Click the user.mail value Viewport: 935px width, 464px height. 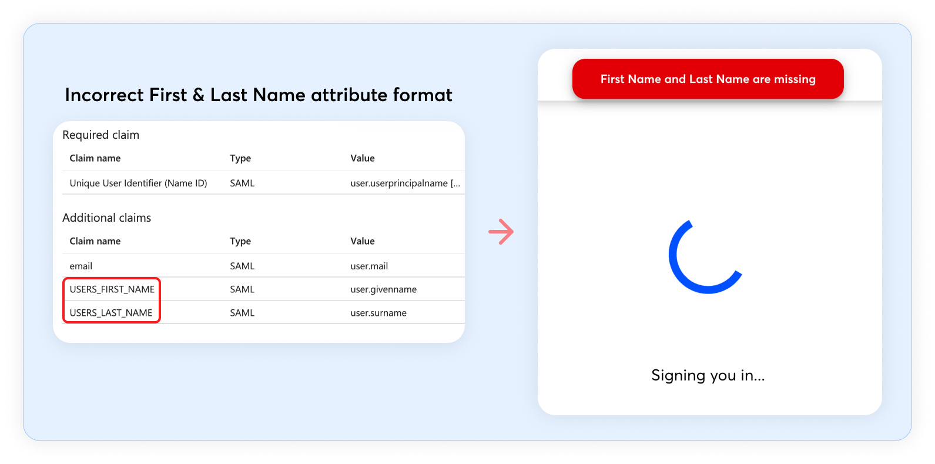pos(369,266)
